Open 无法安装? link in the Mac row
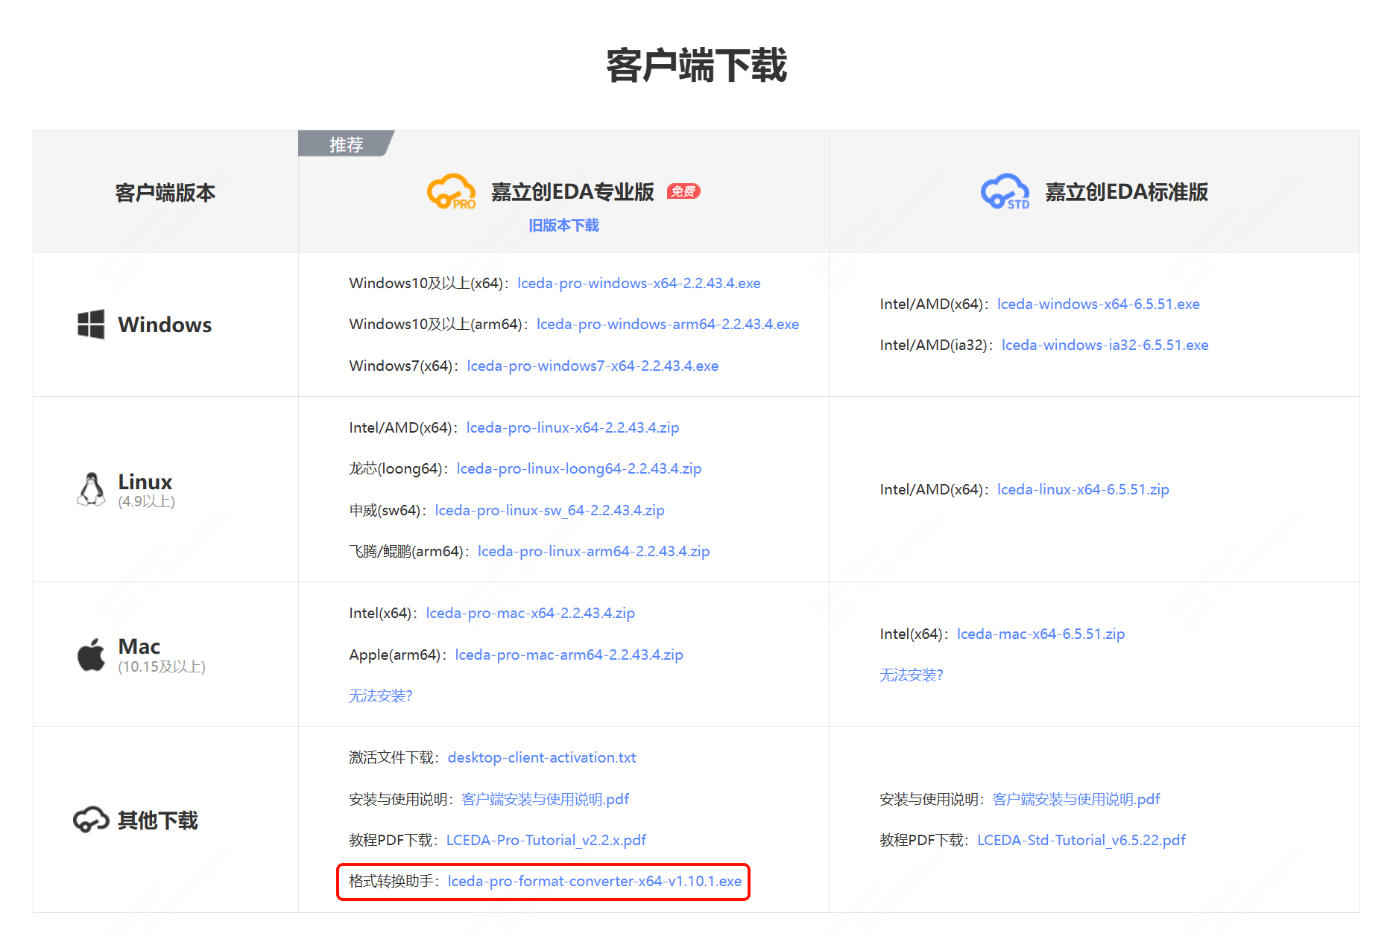The height and width of the screenshot is (936, 1396). coord(380,695)
